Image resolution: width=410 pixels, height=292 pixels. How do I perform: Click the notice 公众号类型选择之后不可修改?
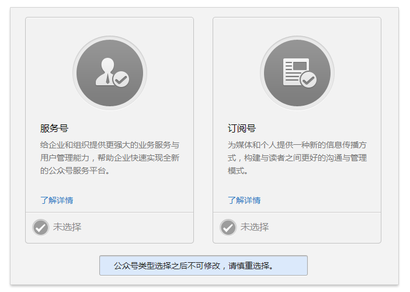[203, 266]
